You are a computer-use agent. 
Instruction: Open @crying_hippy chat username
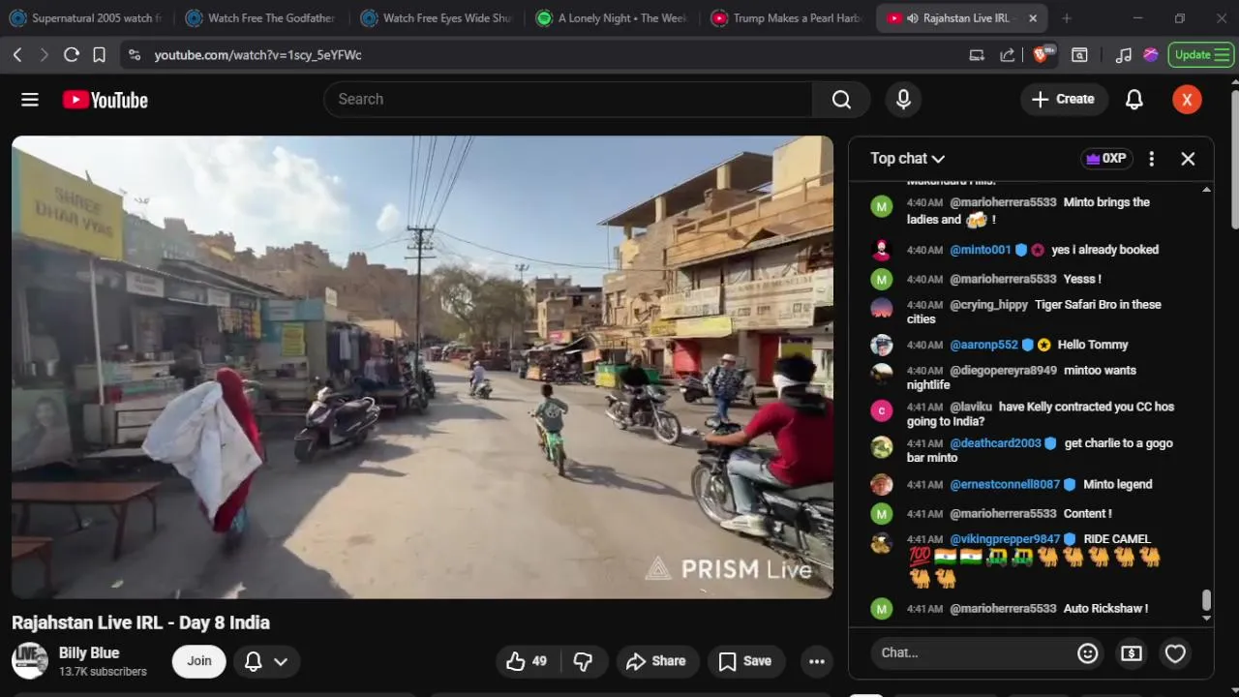click(989, 305)
